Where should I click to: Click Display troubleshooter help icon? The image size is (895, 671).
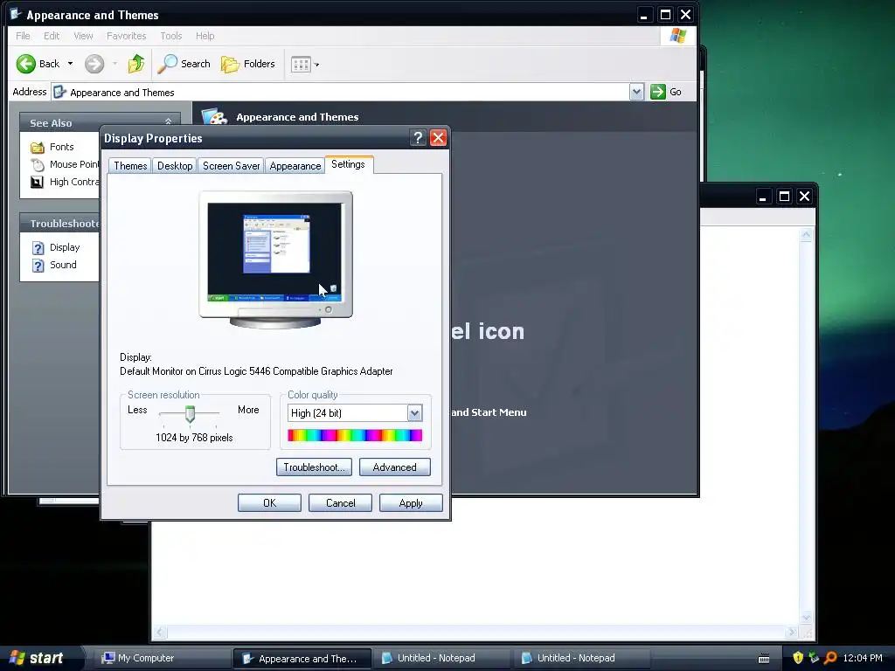pyautogui.click(x=38, y=248)
